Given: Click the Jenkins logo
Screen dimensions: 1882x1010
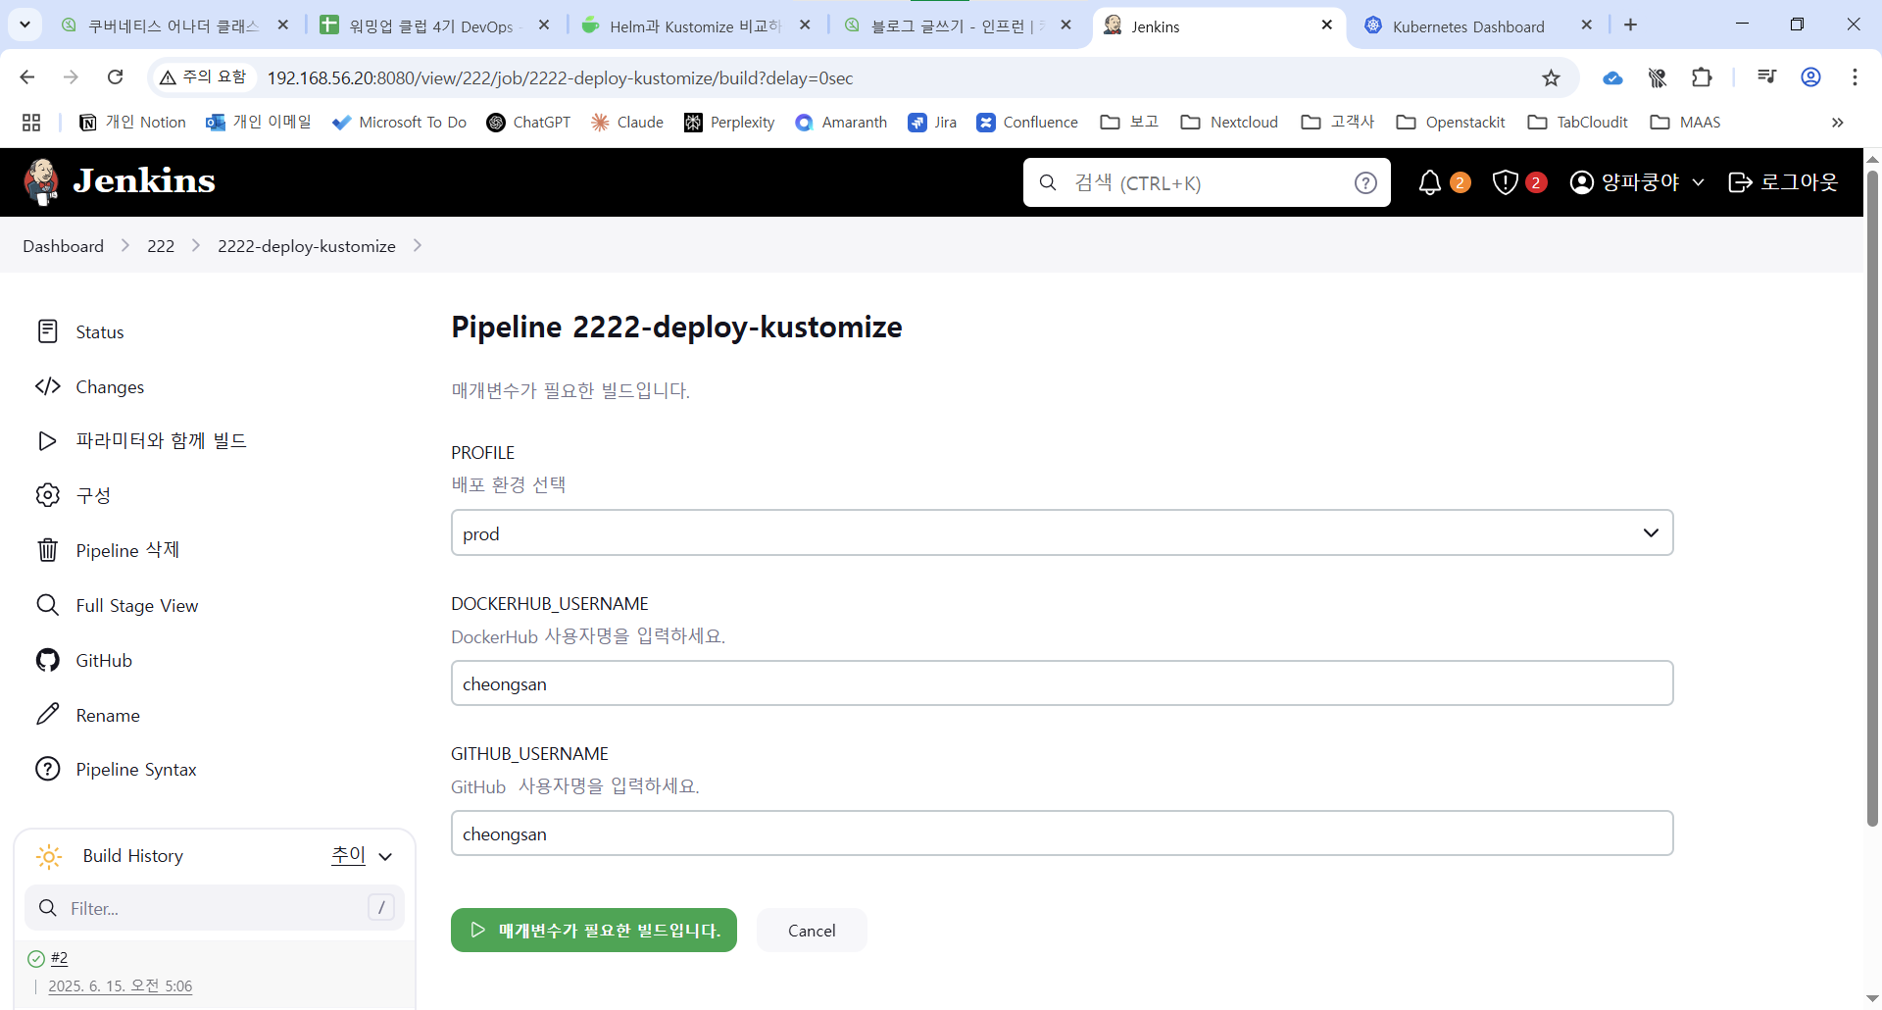Looking at the screenshot, I should (x=120, y=181).
